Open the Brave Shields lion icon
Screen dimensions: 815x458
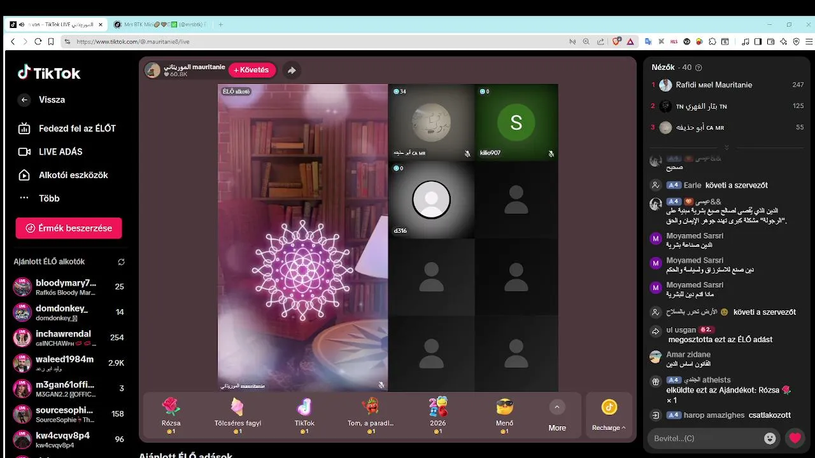(x=616, y=41)
